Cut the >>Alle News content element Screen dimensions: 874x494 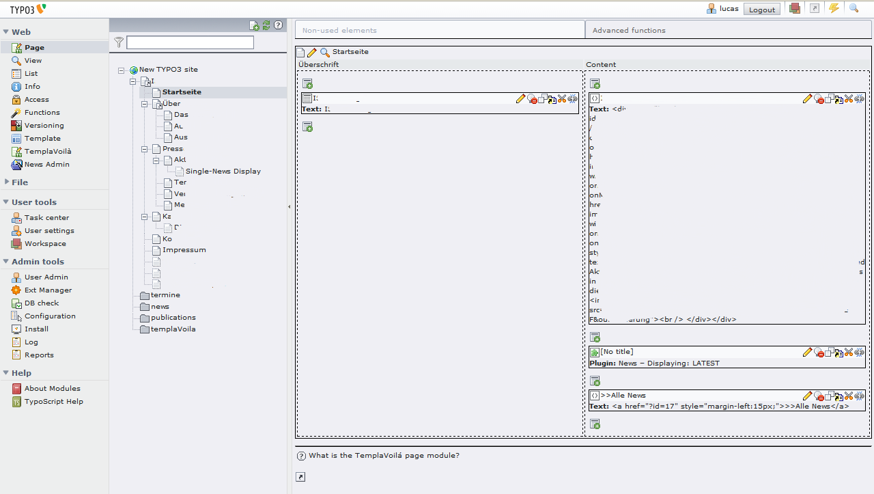pyautogui.click(x=849, y=396)
